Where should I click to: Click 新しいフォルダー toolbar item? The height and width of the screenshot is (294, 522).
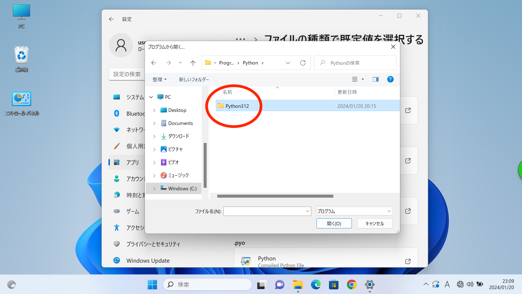tap(194, 79)
